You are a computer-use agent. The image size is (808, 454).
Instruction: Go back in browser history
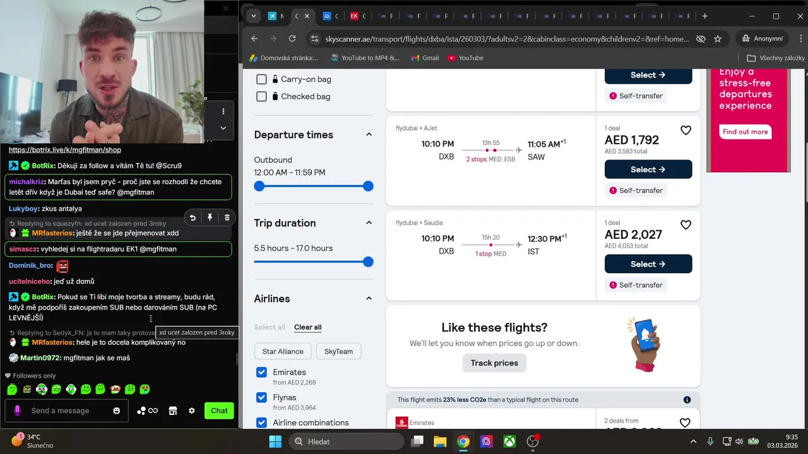tap(254, 38)
